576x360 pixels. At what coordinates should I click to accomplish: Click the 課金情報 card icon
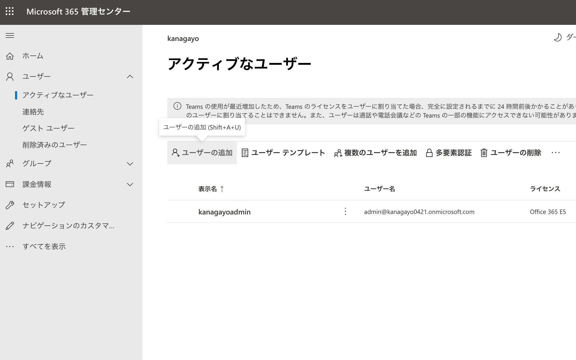10,184
